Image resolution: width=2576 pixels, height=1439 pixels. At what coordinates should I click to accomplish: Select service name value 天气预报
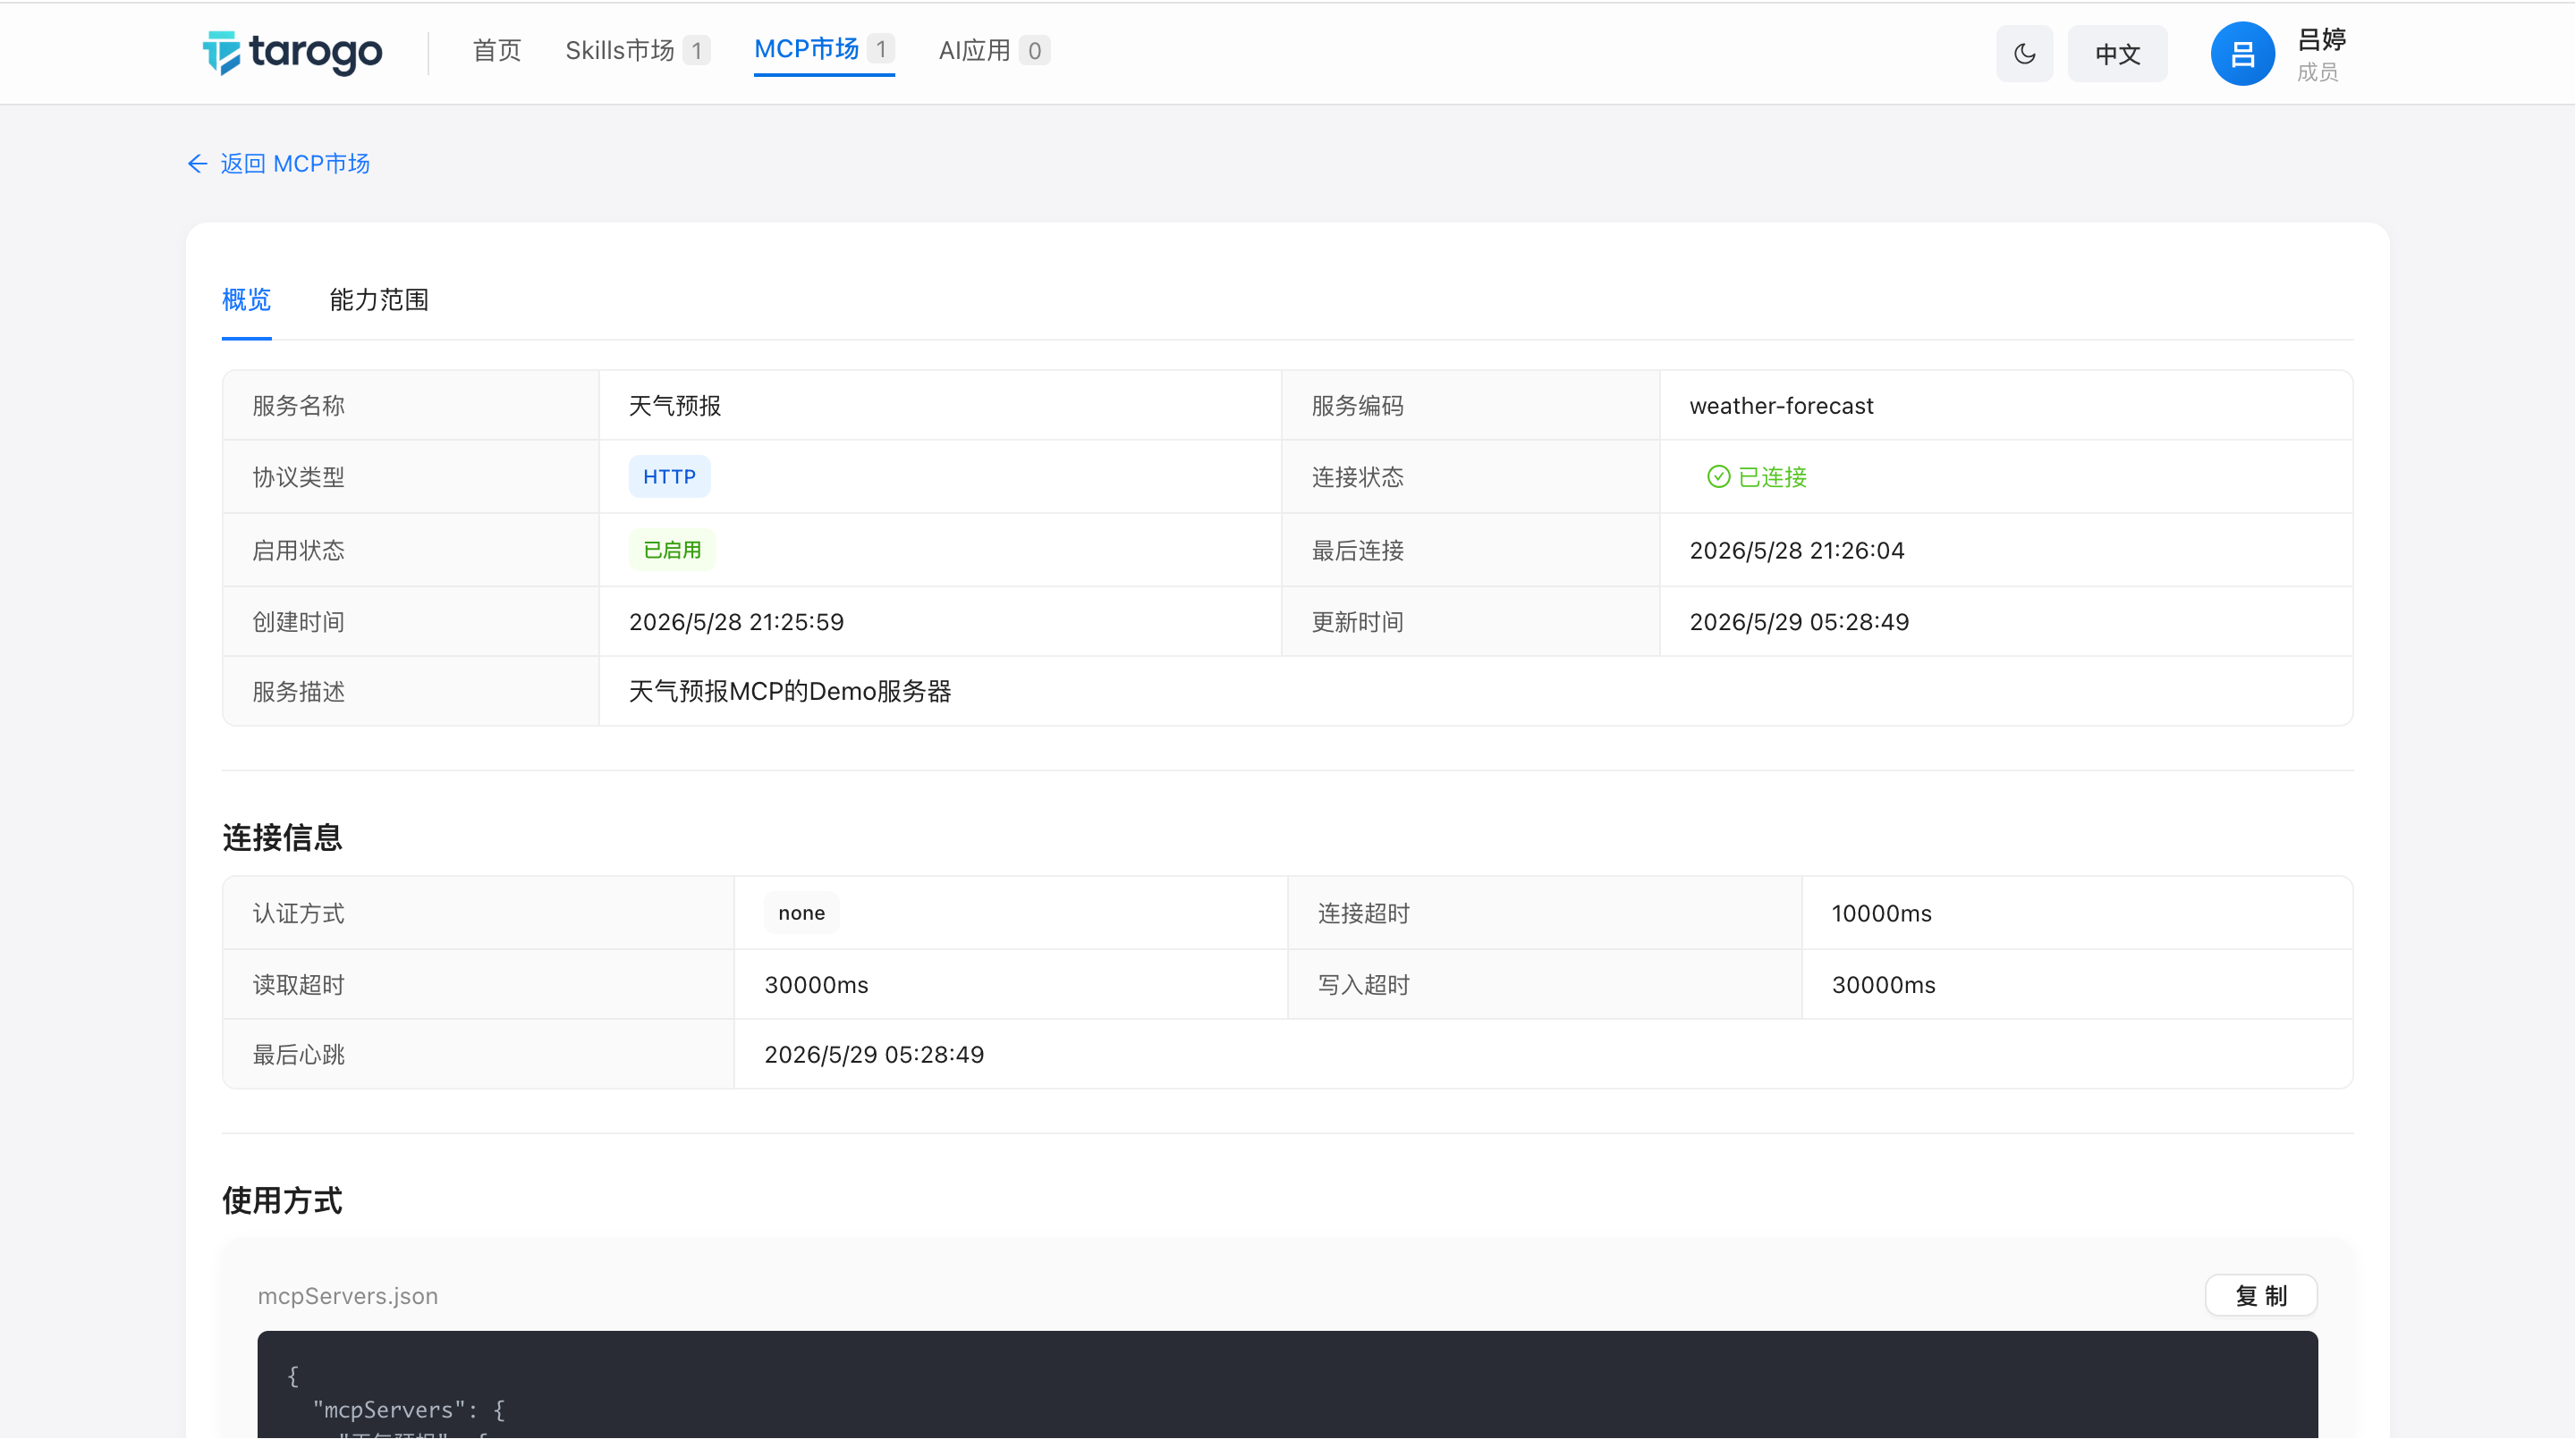tap(675, 406)
